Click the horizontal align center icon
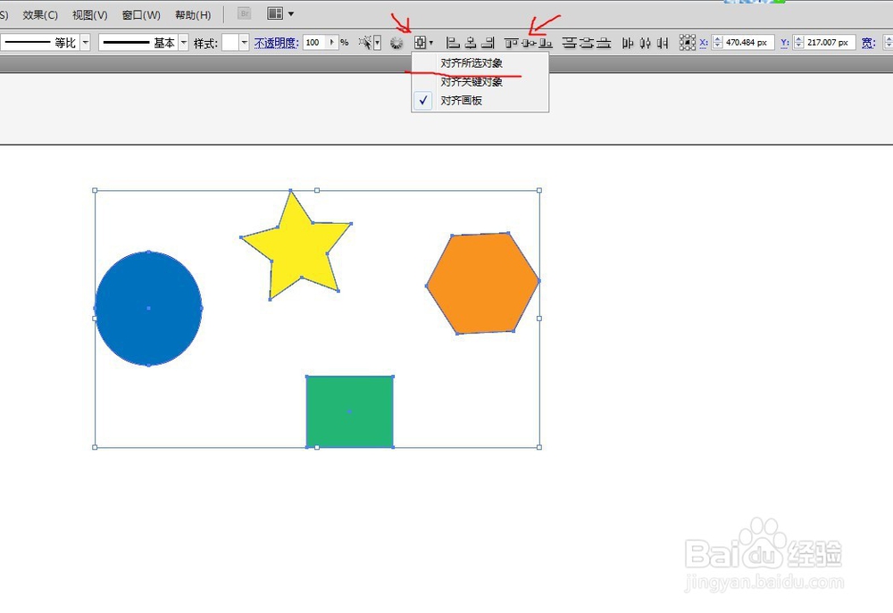This screenshot has height=613, width=893. tap(471, 42)
